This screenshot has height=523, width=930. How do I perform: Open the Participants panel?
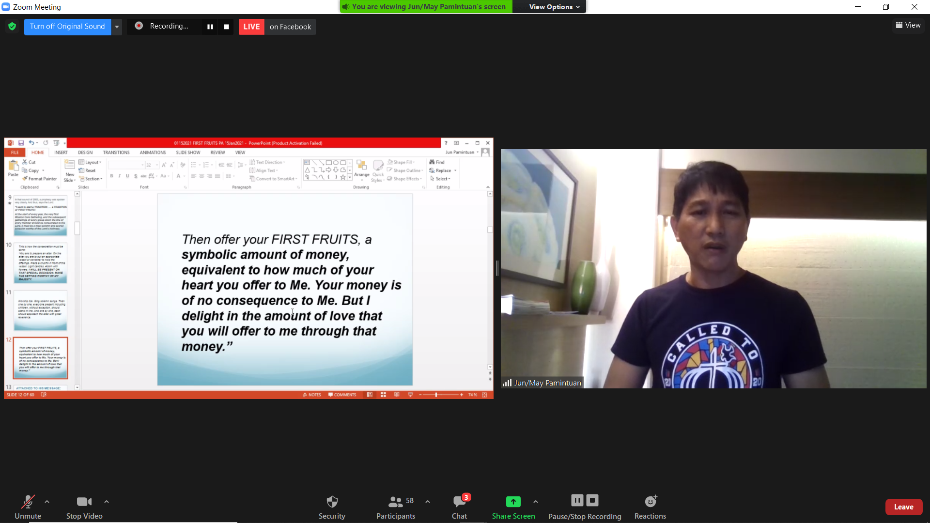(396, 507)
